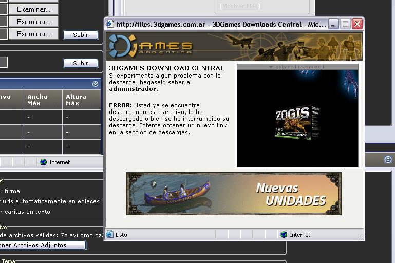
Task: Click the popup window resize grip
Action: tap(361, 236)
